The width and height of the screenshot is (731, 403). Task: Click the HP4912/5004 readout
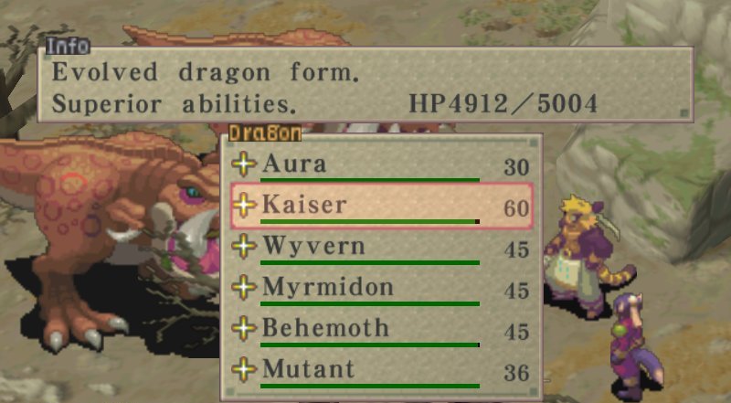(503, 103)
